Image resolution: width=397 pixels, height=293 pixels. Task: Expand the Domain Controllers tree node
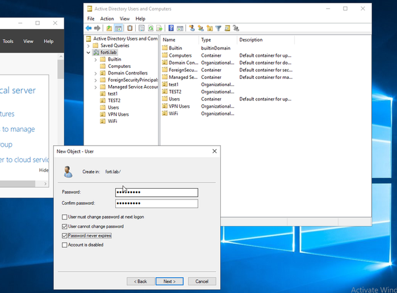(95, 73)
